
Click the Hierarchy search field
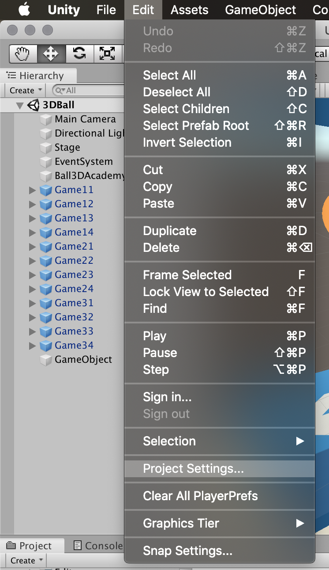88,91
